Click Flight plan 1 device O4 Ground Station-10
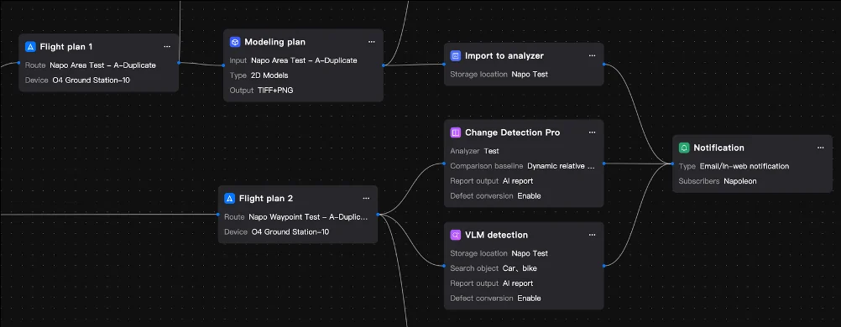 (91, 80)
